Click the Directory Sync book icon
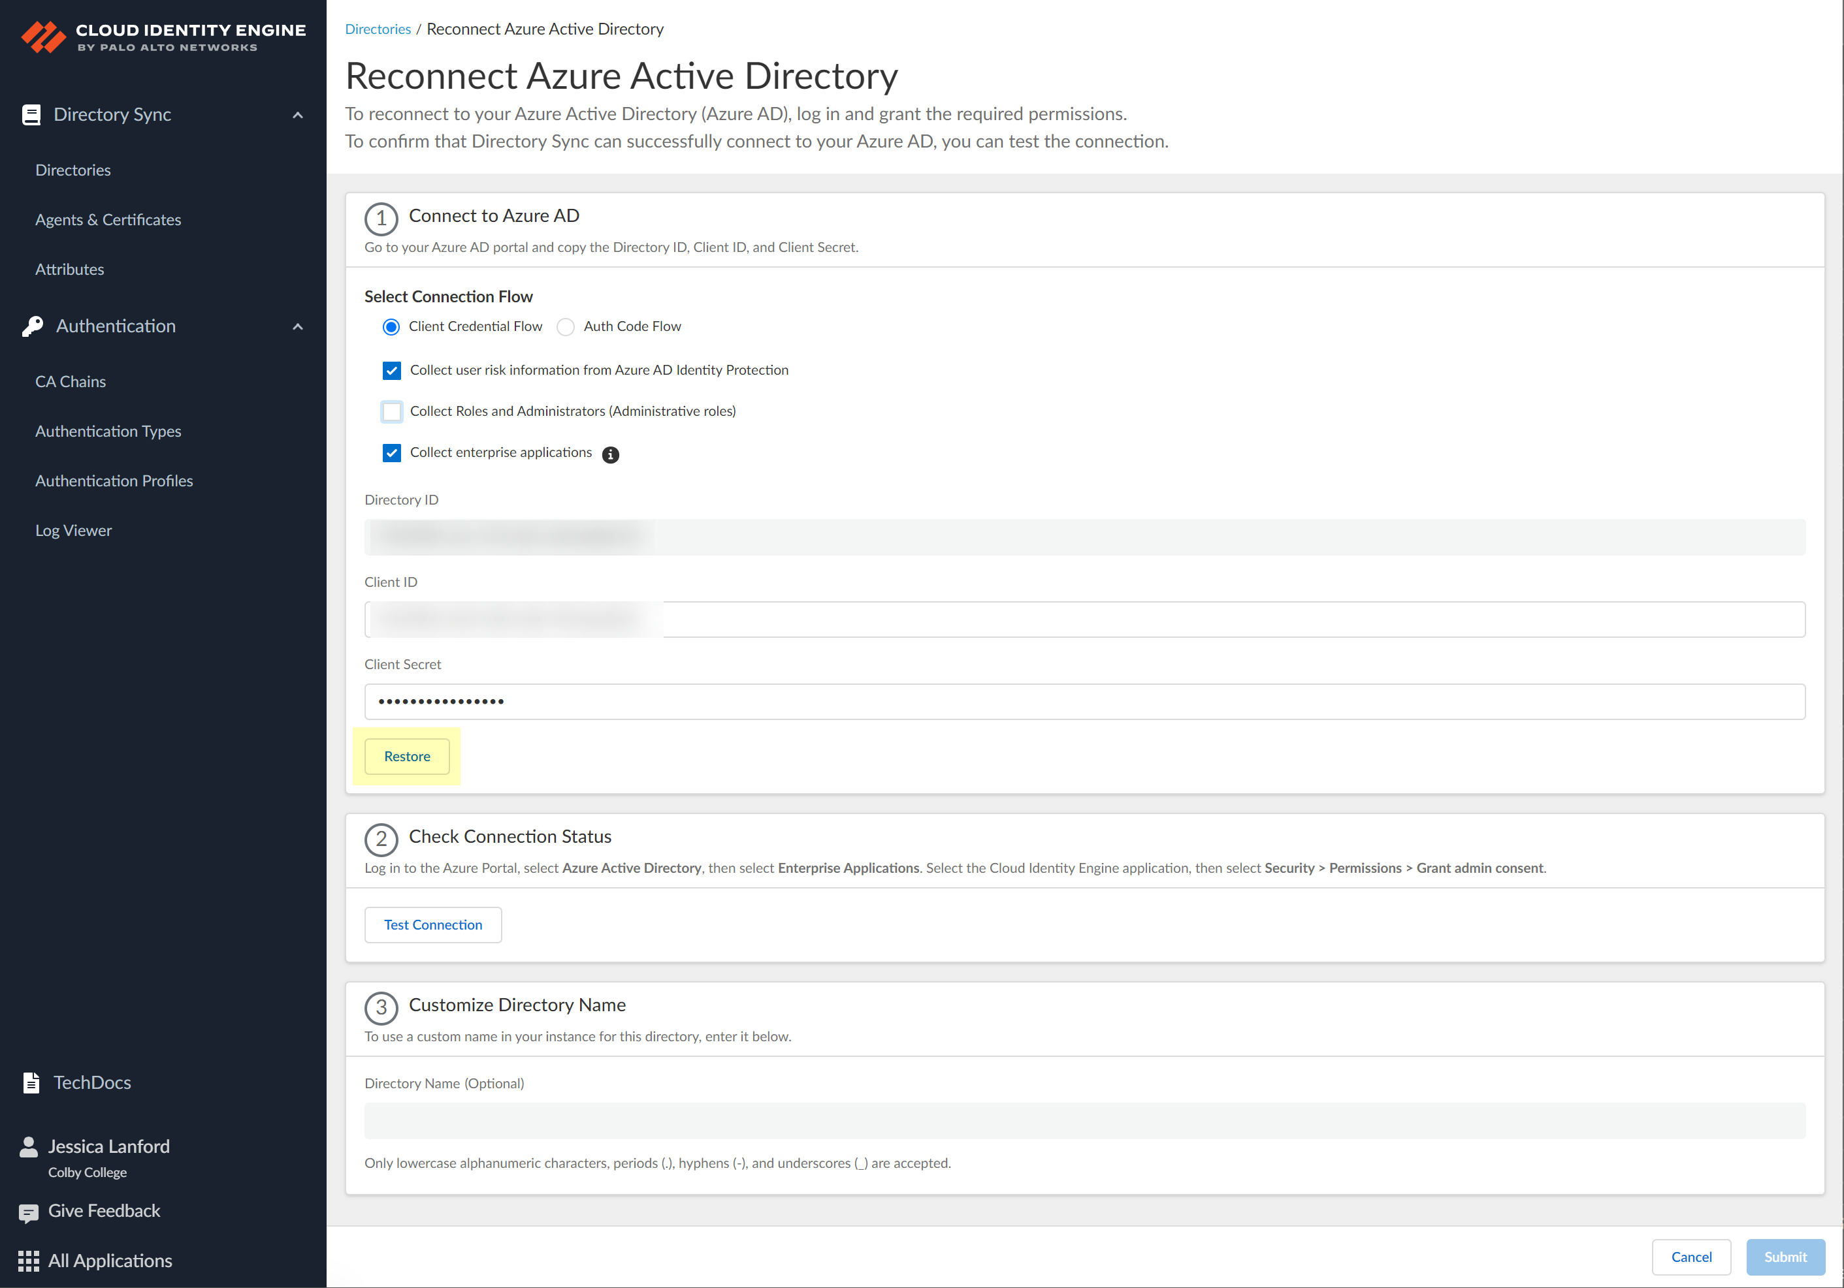 [31, 115]
